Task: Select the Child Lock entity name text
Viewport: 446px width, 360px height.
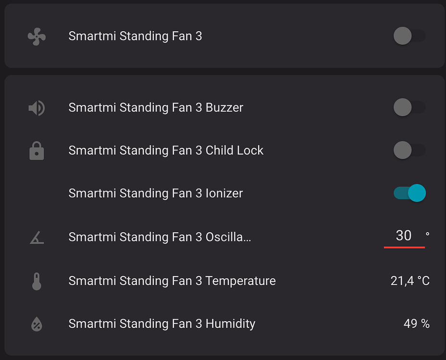Action: pos(166,150)
